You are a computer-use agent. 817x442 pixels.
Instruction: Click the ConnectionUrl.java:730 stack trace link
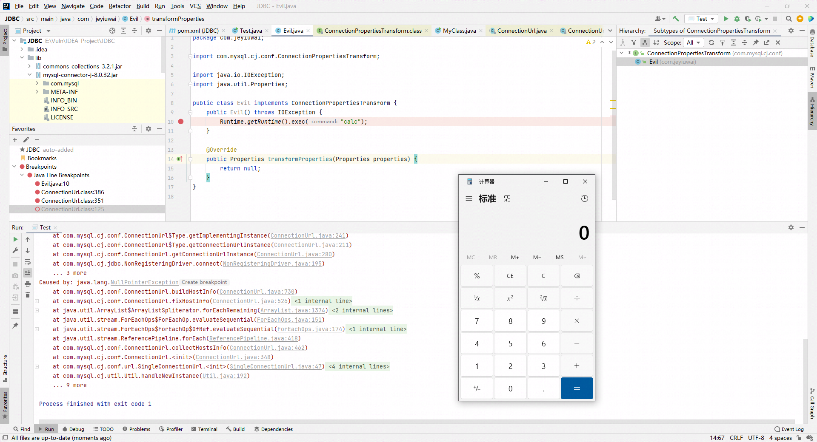pyautogui.click(x=257, y=292)
